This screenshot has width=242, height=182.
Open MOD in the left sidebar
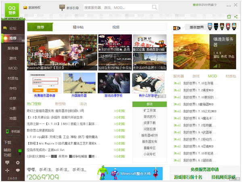(x=13, y=68)
